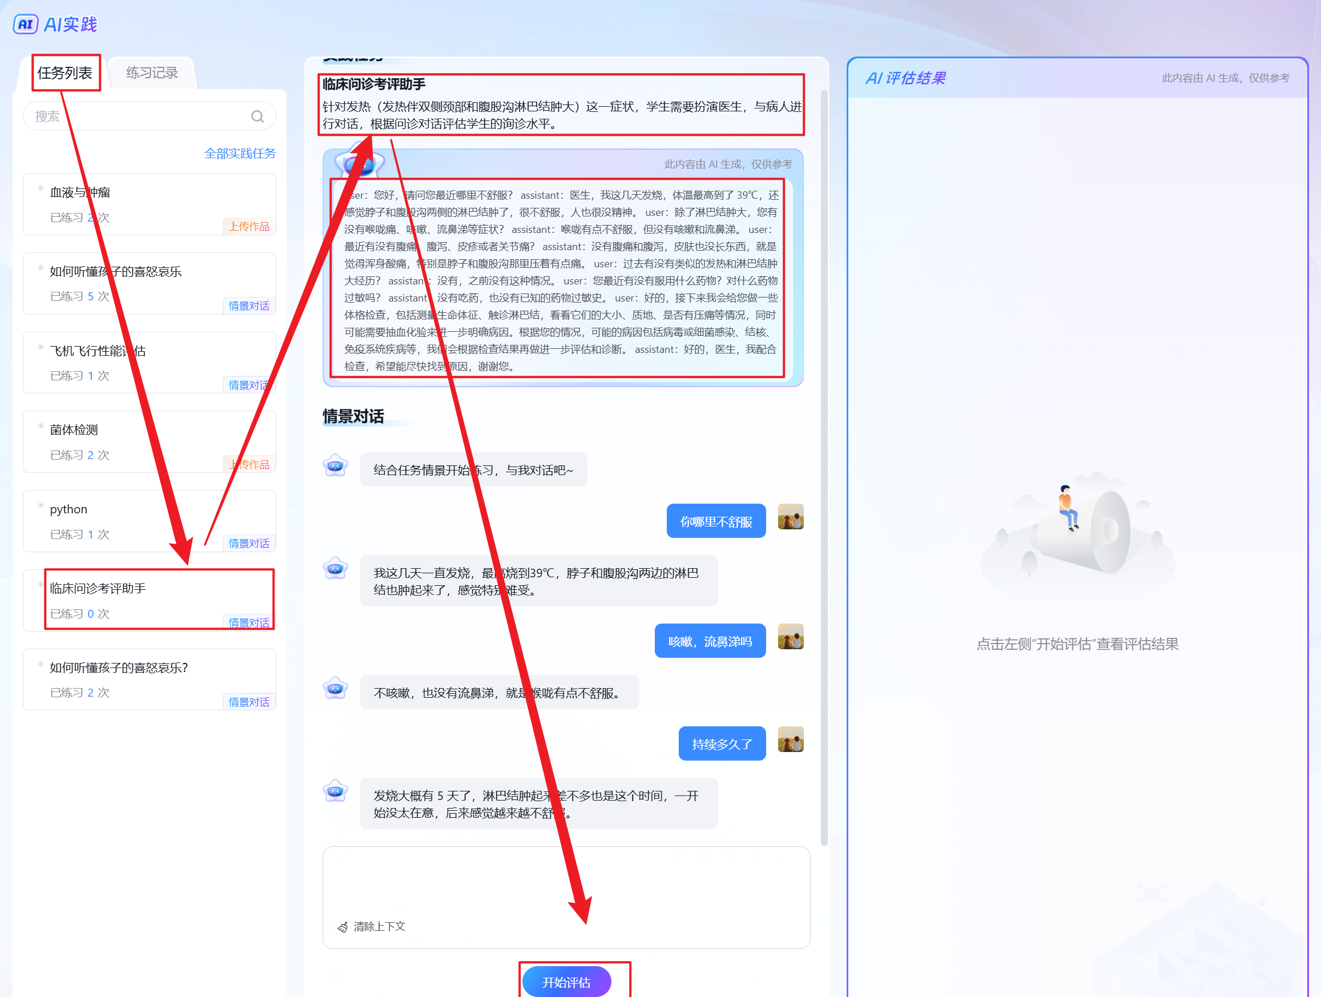Click 情景对话 tag on 飞机飞行性能评估 card
The height and width of the screenshot is (997, 1321).
tap(248, 385)
